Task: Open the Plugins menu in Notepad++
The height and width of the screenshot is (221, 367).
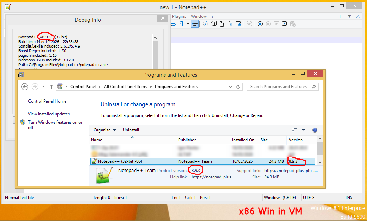Action: click(179, 16)
